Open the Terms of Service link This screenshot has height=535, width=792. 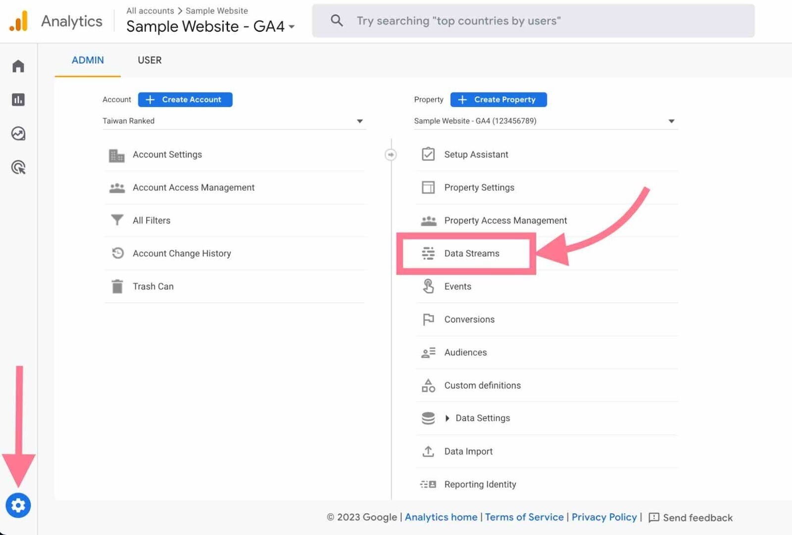[x=524, y=517]
